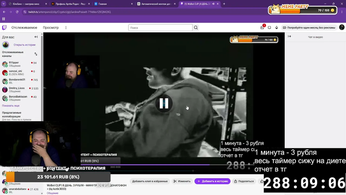Open the Просмотр section
This screenshot has height=195, width=346.
pos(51,28)
